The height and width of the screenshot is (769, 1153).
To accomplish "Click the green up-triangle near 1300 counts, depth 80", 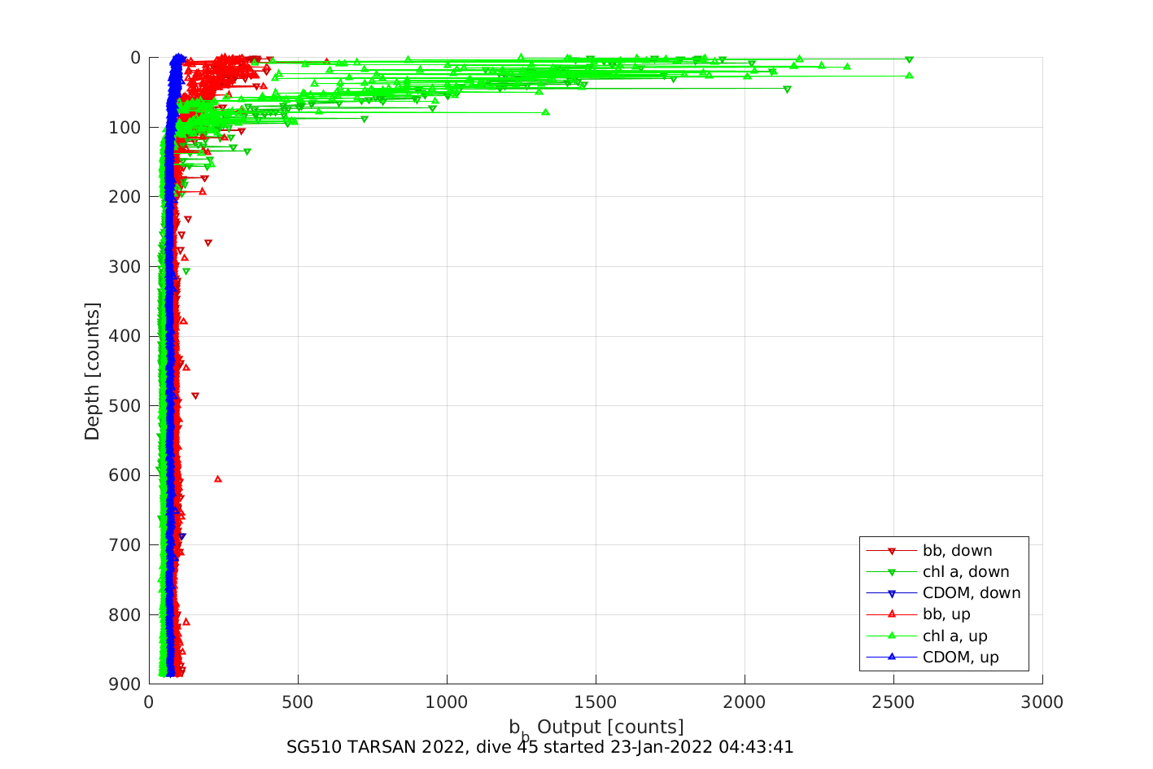I will 545,111.
